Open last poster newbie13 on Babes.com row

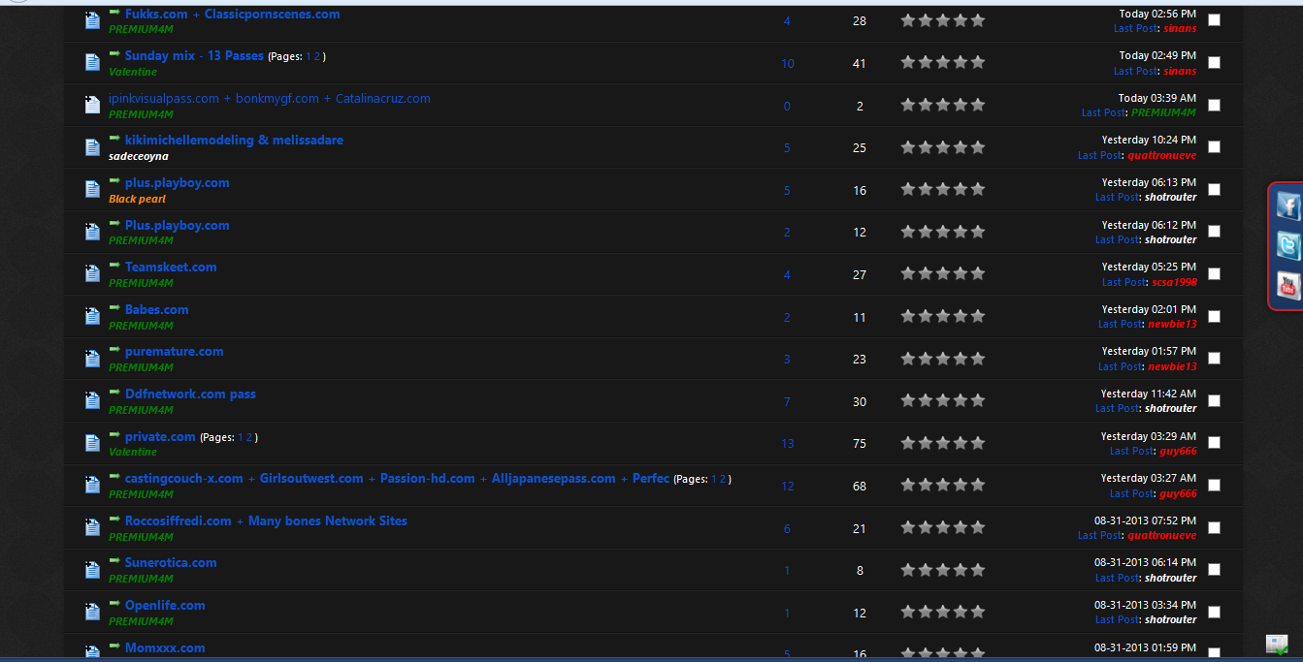coord(1172,324)
